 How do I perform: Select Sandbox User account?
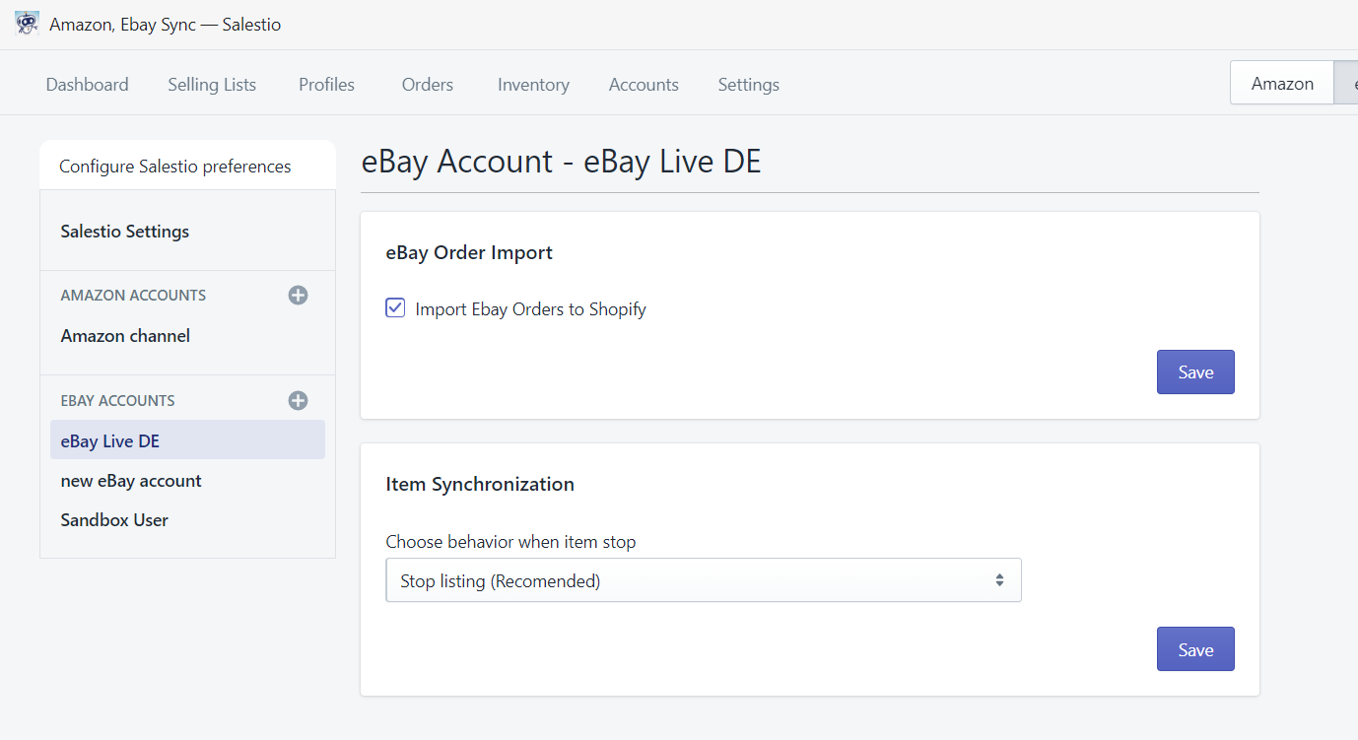click(114, 520)
